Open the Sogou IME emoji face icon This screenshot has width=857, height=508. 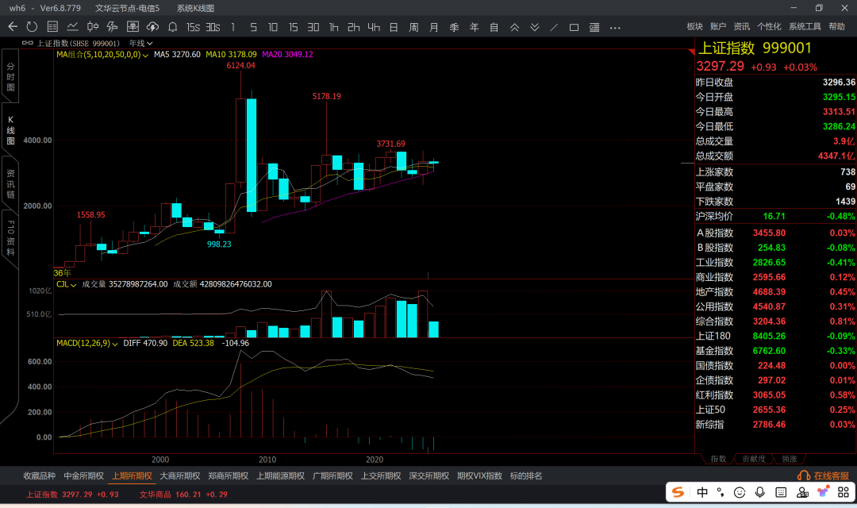tap(740, 492)
